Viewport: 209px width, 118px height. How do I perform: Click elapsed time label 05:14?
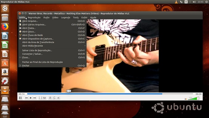click(21, 94)
